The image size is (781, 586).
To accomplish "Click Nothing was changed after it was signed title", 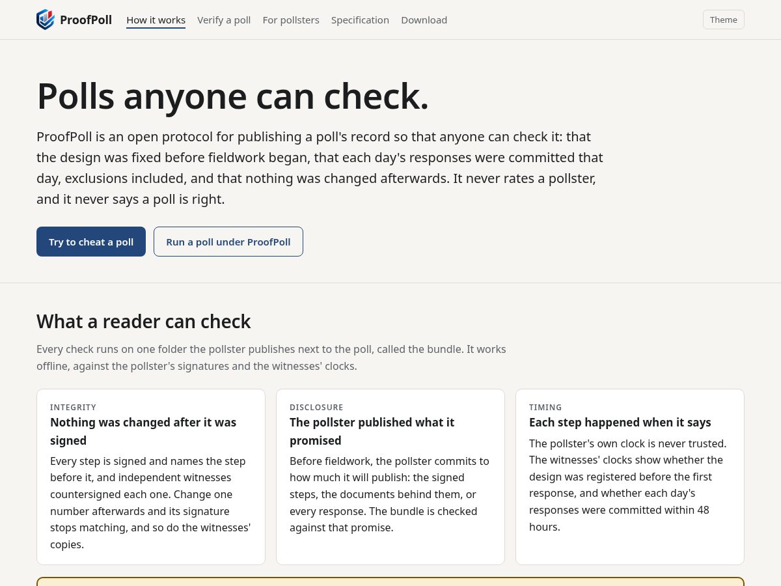I will (143, 431).
